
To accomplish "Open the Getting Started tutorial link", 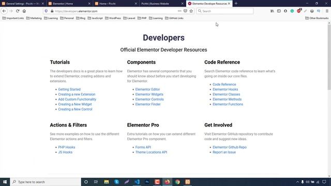I will [69, 89].
